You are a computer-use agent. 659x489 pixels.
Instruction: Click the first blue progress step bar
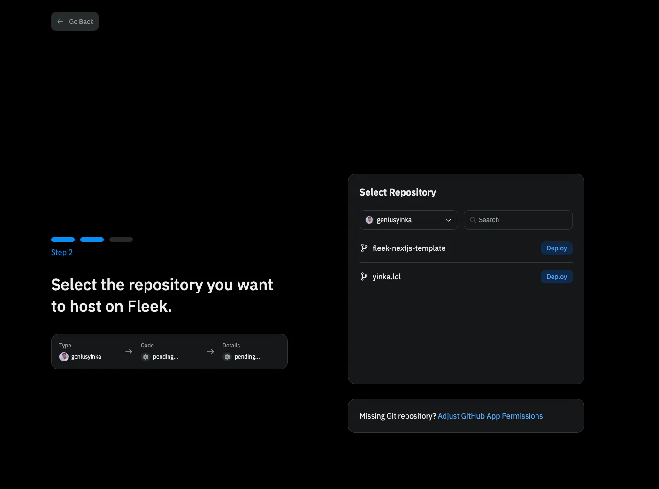[63, 240]
